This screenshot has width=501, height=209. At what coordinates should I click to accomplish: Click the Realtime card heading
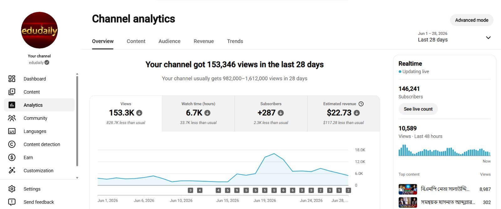point(410,63)
